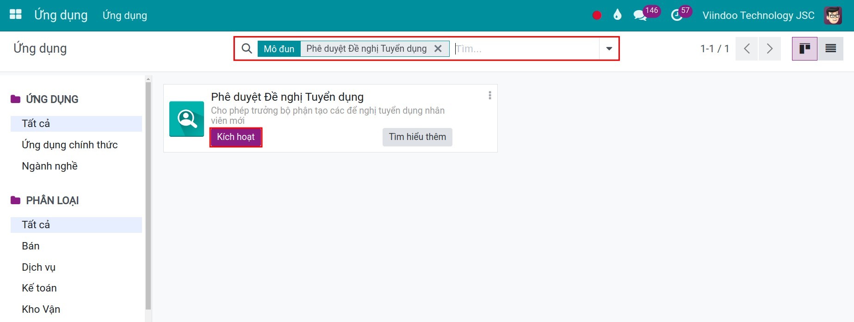Open the module card kebab menu

pyautogui.click(x=489, y=96)
